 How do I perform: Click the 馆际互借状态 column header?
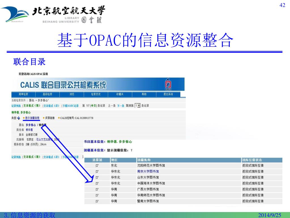262,160
